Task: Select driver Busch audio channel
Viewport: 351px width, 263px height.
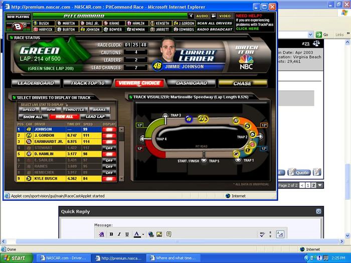Action: (44, 23)
